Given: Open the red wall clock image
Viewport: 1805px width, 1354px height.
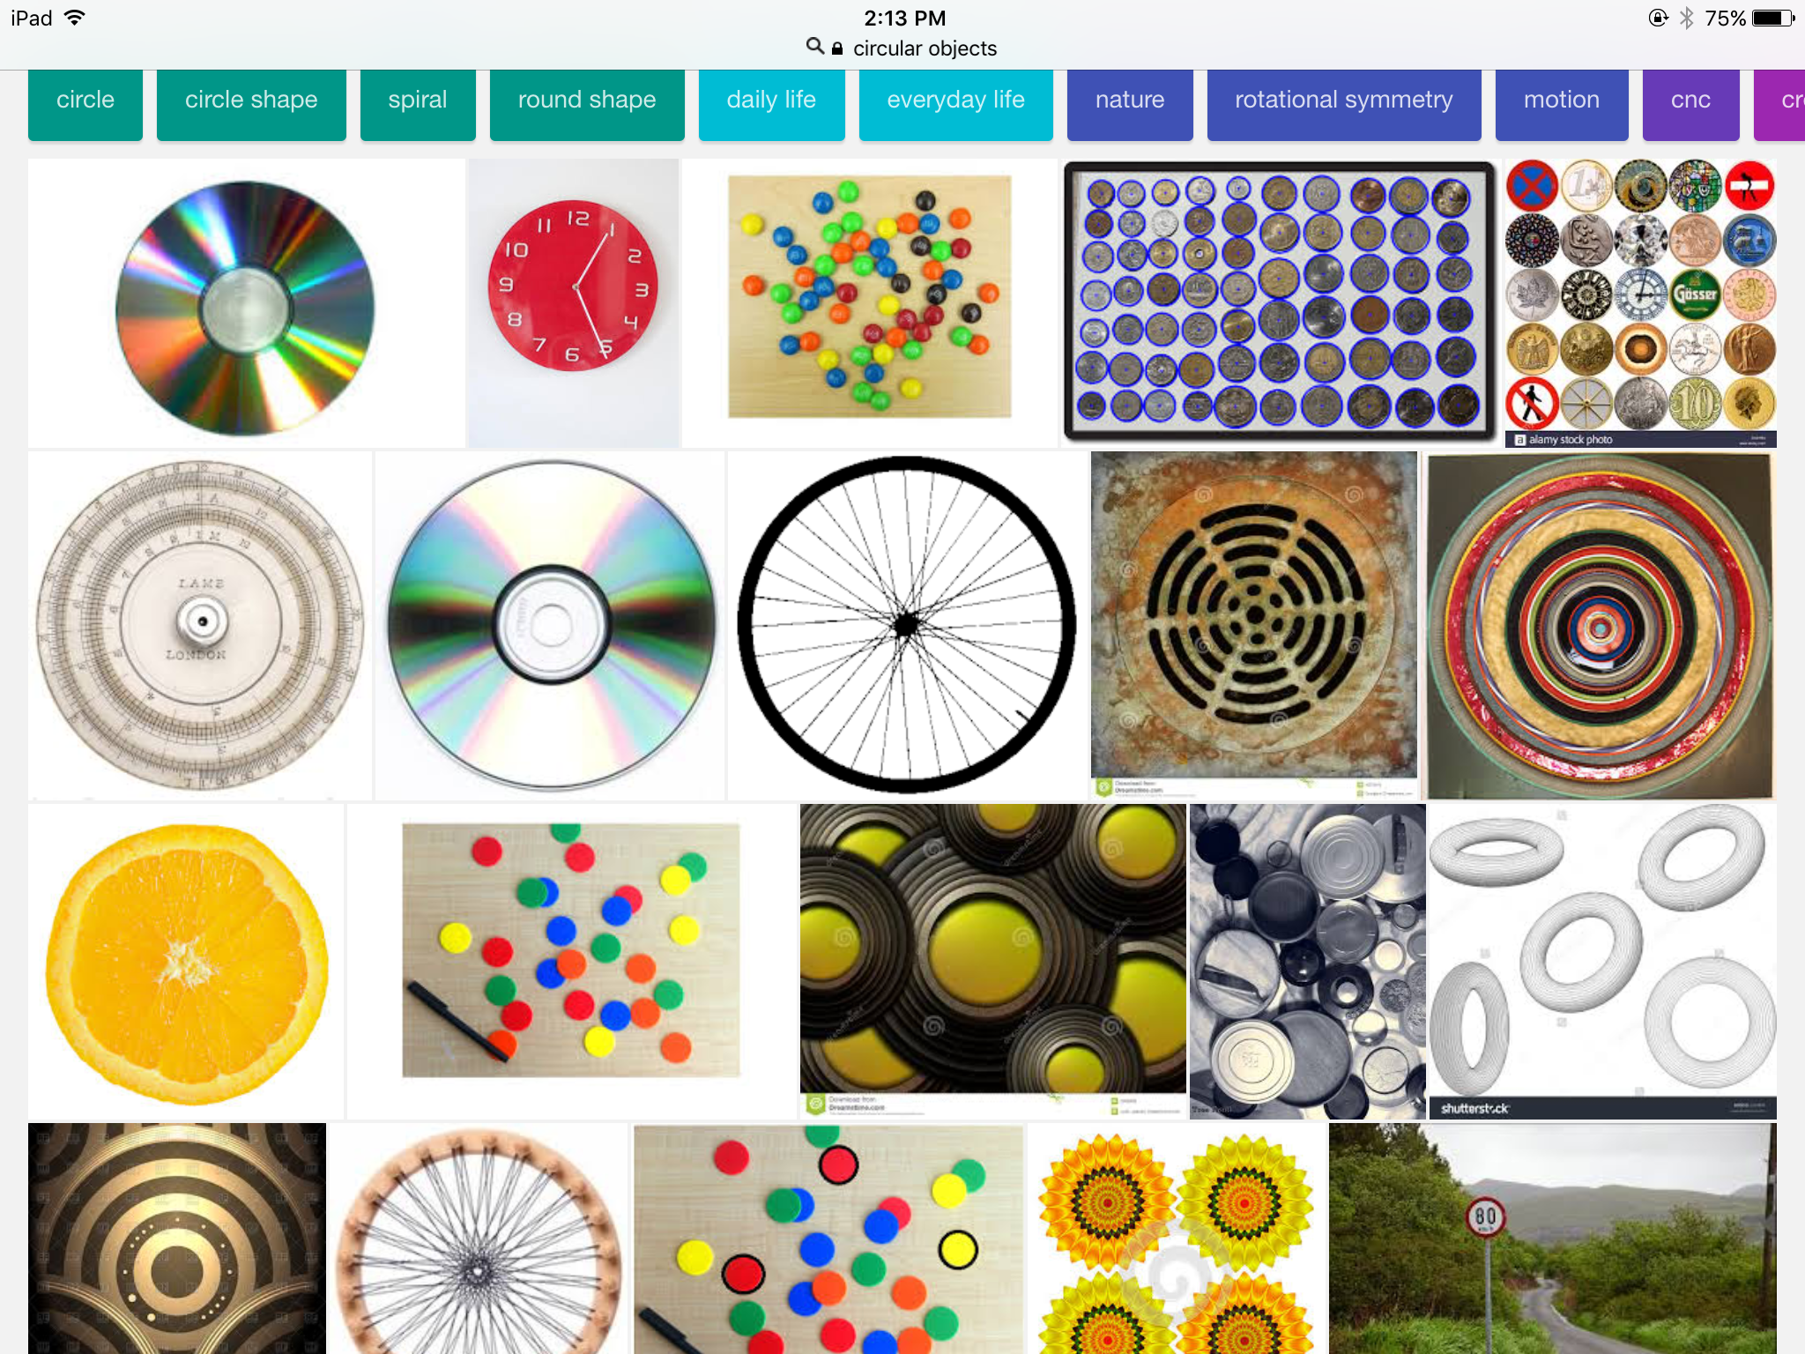Looking at the screenshot, I should coord(574,302).
